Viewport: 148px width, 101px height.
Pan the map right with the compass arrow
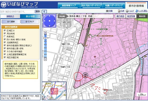[x=54, y=21]
